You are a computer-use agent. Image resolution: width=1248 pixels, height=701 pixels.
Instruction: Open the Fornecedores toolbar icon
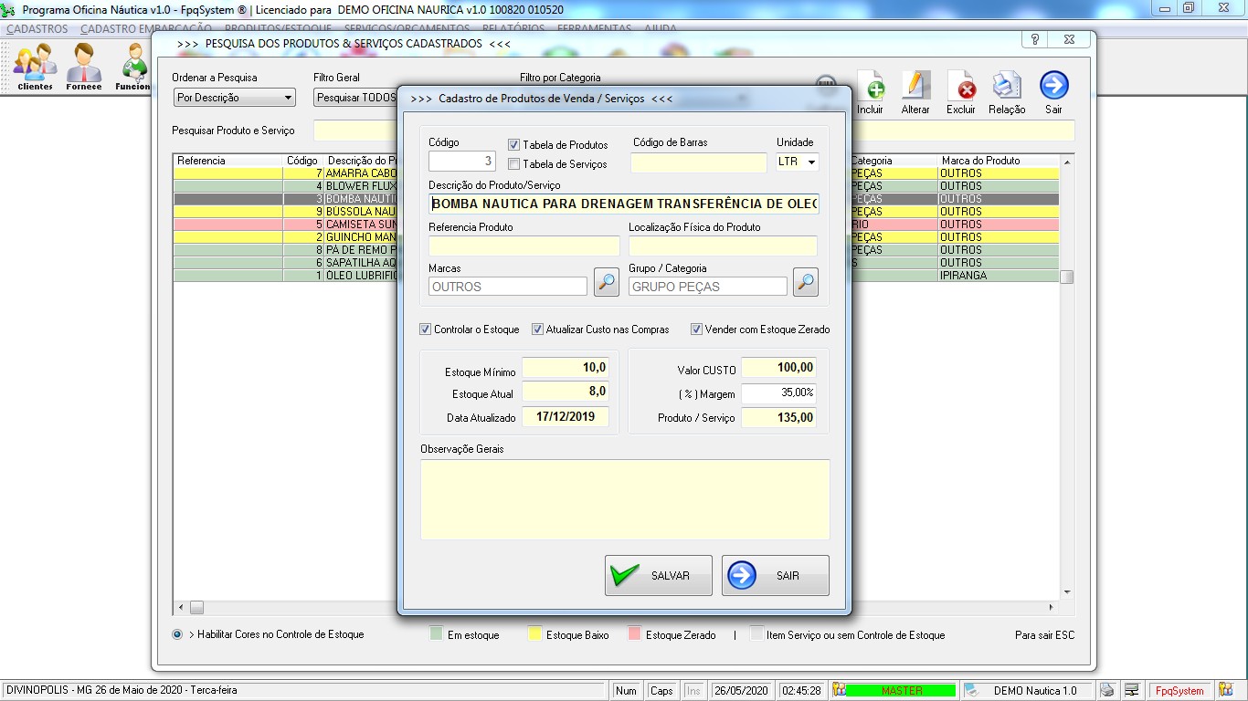click(84, 66)
